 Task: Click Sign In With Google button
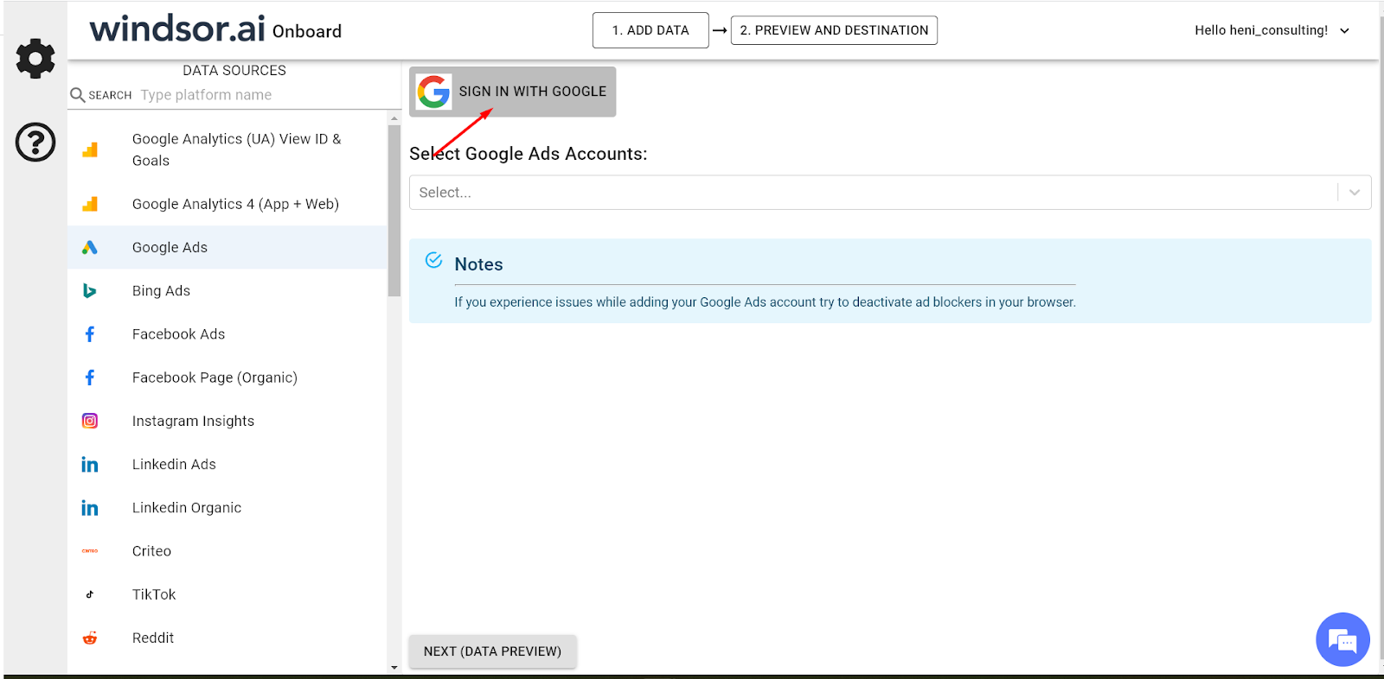pyautogui.click(x=513, y=92)
